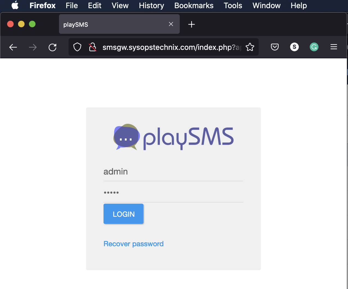Viewport: 348px width, 289px height.
Task: Maximize the window with the green button
Action: (32, 24)
